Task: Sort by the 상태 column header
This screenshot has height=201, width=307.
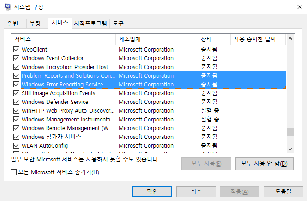Action: [x=214, y=40]
